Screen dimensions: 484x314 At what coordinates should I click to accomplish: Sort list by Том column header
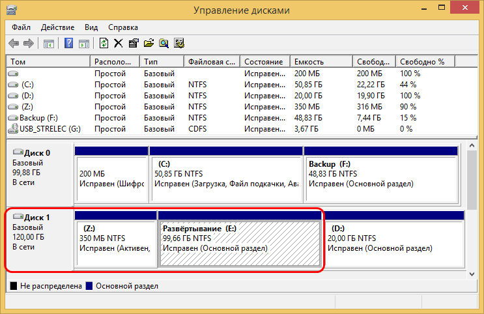[48, 61]
